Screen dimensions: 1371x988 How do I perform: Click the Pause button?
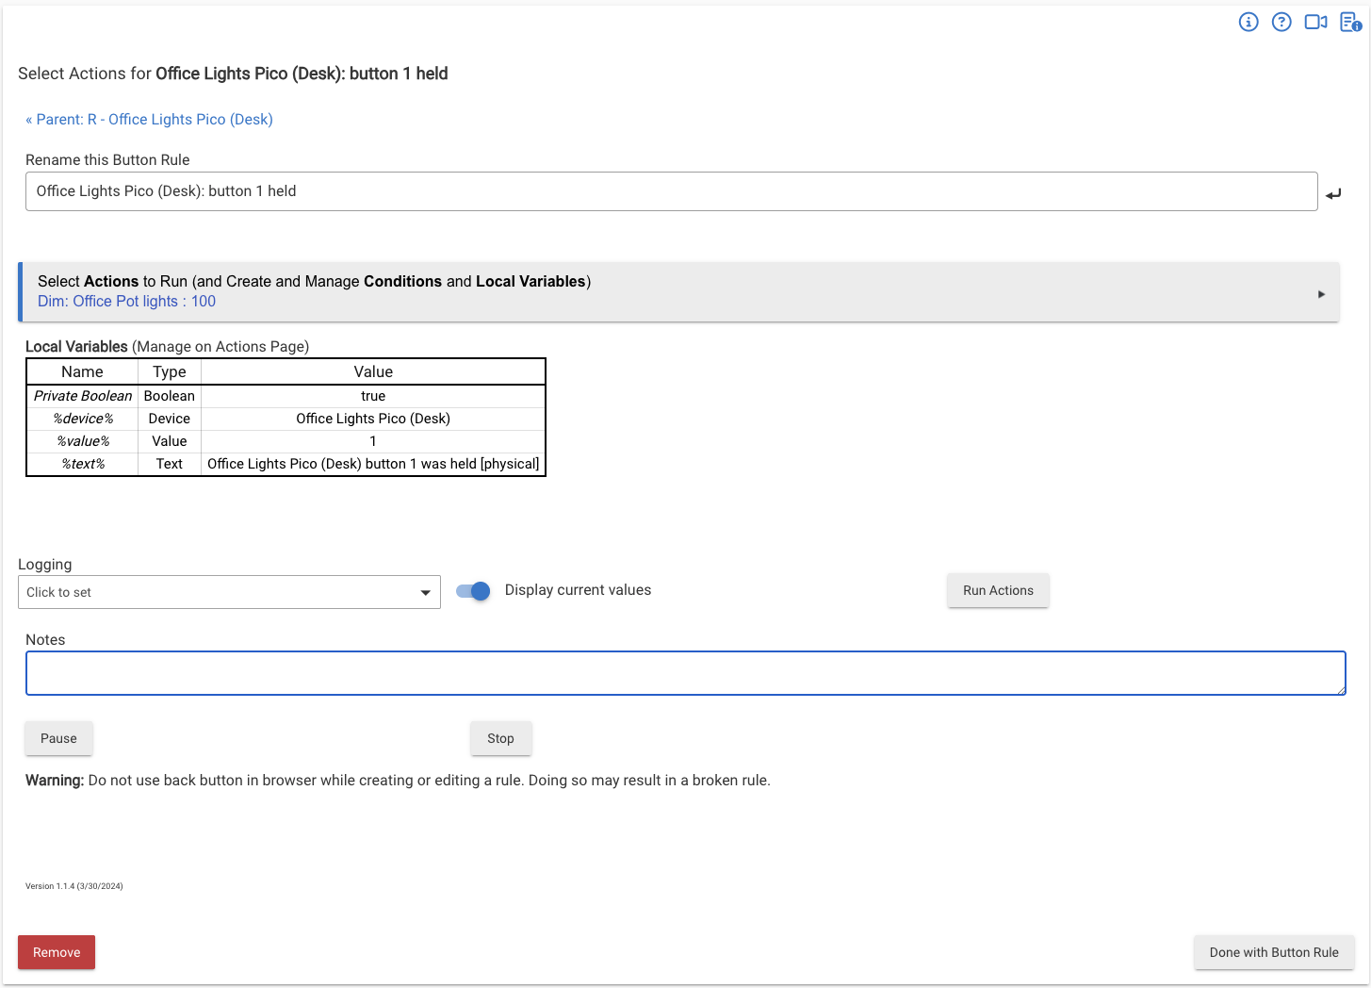58,738
